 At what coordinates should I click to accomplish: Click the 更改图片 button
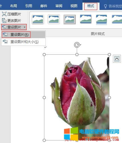(x=11, y=21)
